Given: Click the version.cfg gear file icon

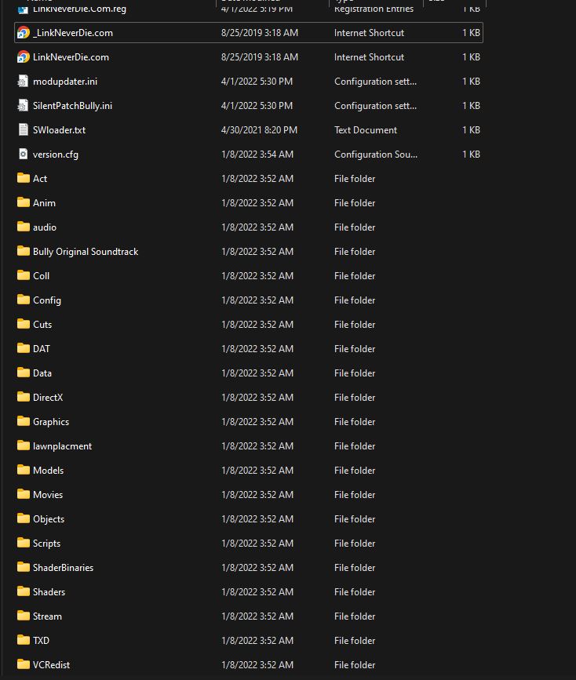Looking at the screenshot, I should [x=24, y=155].
